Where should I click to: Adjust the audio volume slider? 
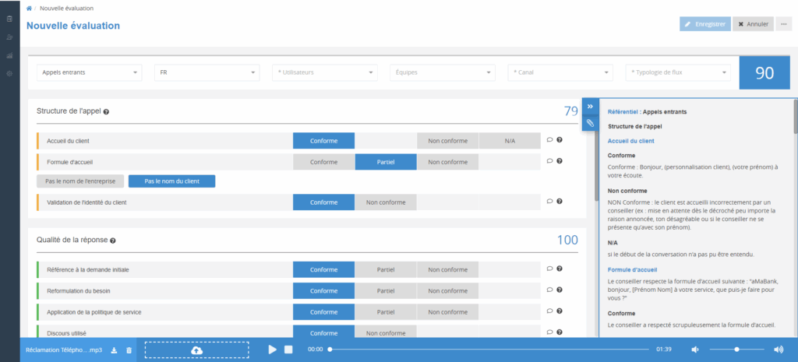pyautogui.click(x=736, y=350)
